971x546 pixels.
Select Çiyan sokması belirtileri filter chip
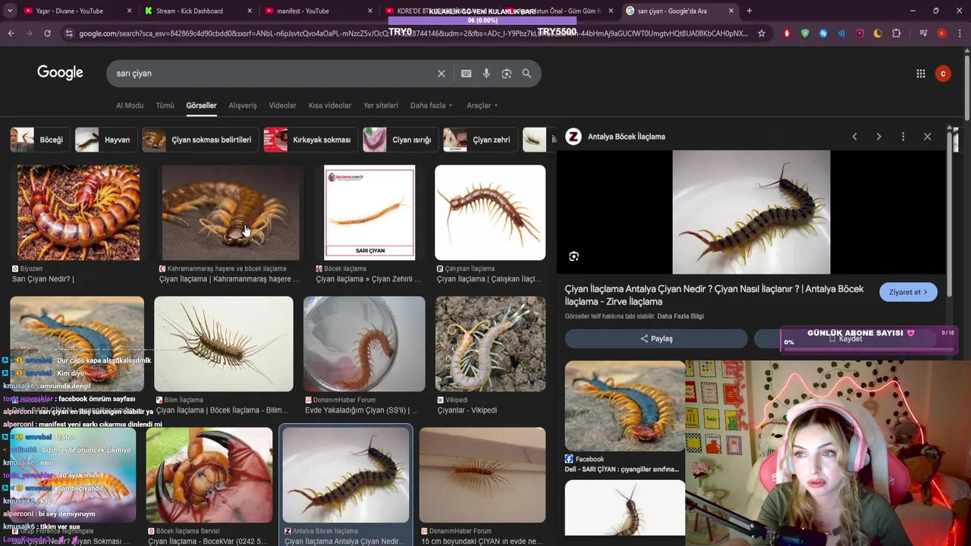(200, 140)
